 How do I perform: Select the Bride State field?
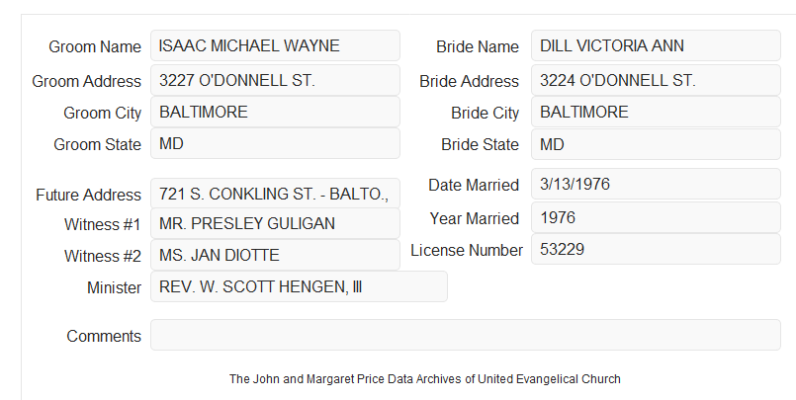(x=656, y=144)
